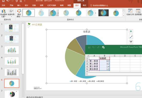Click Edit Data in Excel icon

click(x=103, y=47)
